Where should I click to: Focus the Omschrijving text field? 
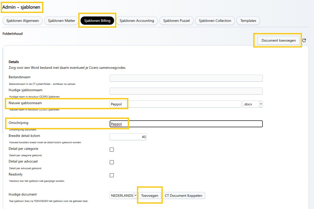[186, 124]
